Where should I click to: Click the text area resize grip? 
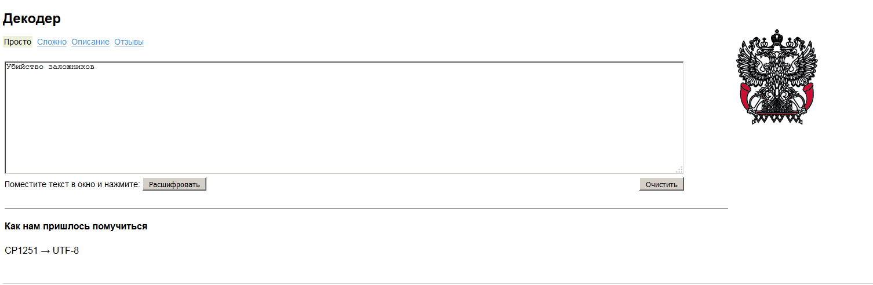[x=679, y=170]
